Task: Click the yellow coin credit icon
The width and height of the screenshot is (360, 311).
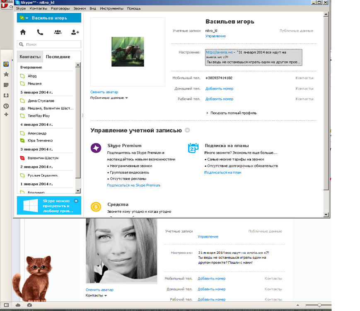Action: (96, 207)
